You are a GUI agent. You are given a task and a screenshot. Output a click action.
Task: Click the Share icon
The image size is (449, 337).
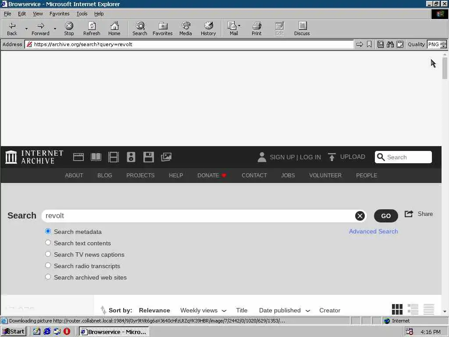click(x=409, y=214)
